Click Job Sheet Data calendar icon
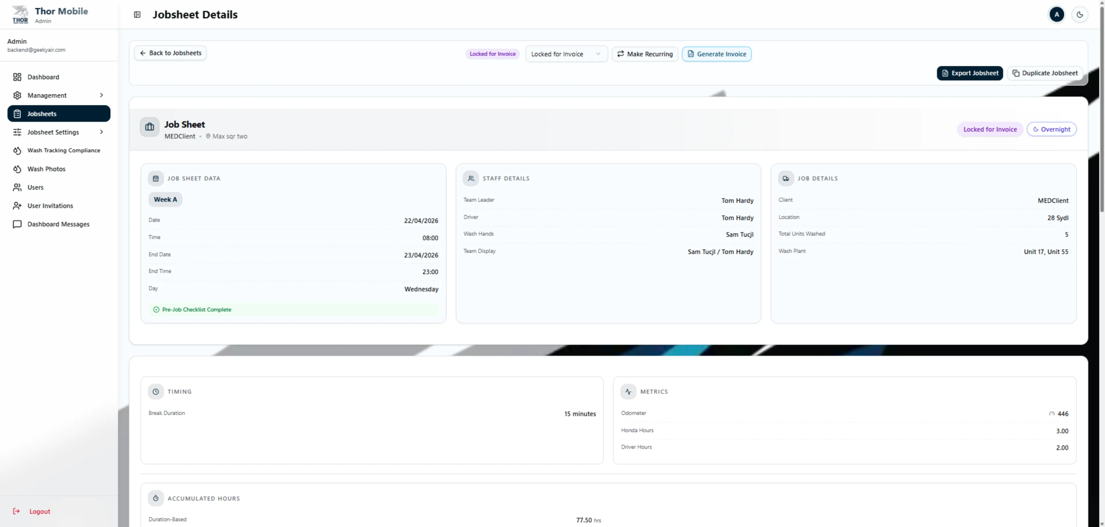 (156, 179)
